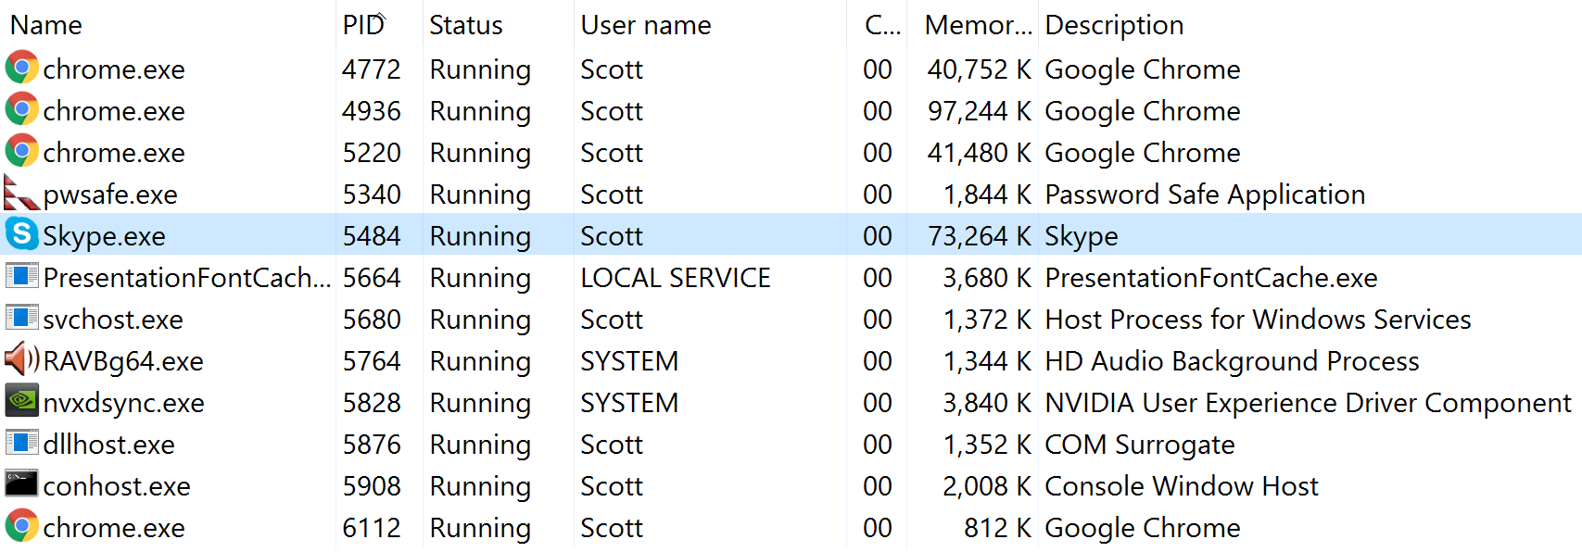The height and width of the screenshot is (552, 1582).
Task: Click PID value 5484
Action: point(372,236)
